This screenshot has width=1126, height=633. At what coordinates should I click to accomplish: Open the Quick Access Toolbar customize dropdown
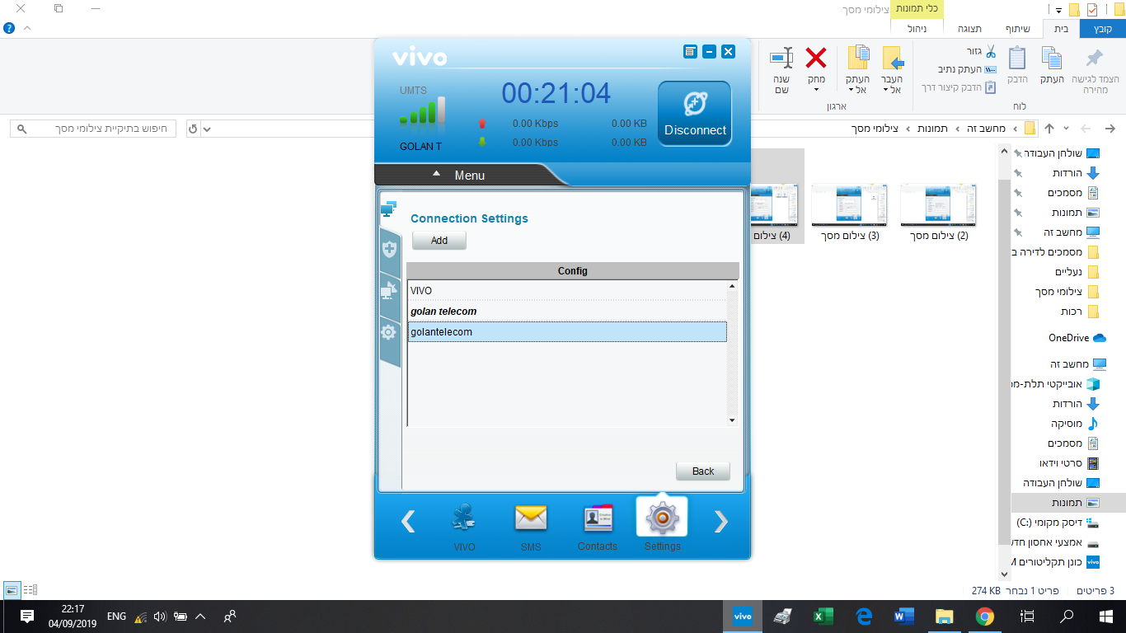(x=1058, y=10)
